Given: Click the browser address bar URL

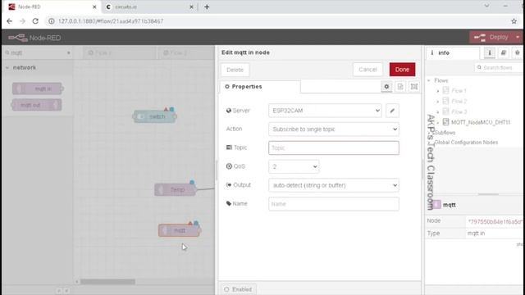Looking at the screenshot, I should click(x=111, y=21).
